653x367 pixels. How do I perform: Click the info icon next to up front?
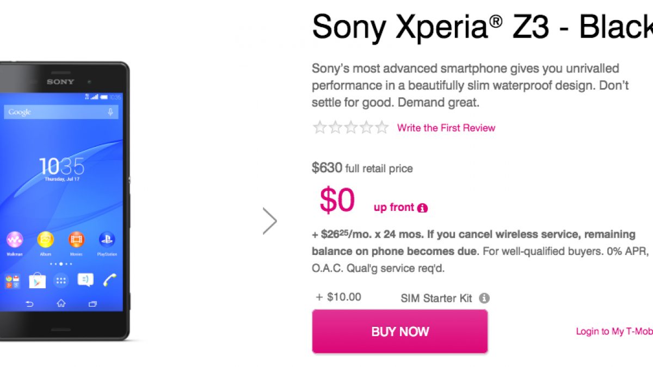click(422, 208)
